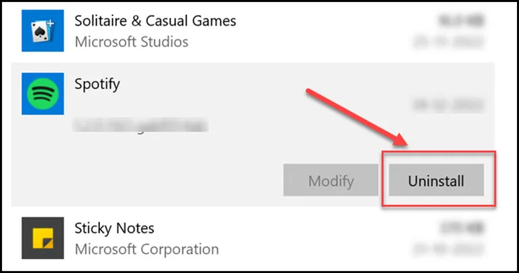This screenshot has height=273, width=519.
Task: Click the blurred size value for Sticky Notes
Action: point(462,228)
